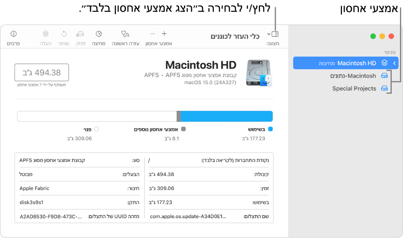This screenshot has height=238, width=403.
Task: Click the blue used portion of storage bar
Action: [226, 117]
